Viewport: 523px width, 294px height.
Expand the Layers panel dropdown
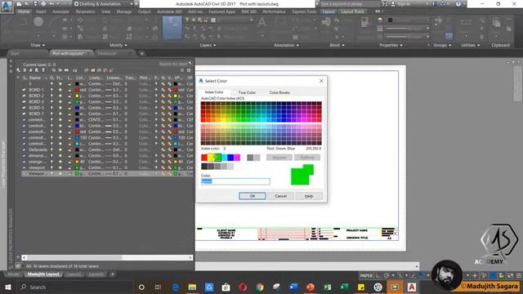click(208, 45)
